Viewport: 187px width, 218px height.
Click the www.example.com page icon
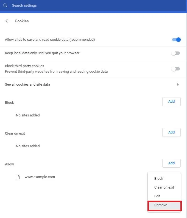coord(18,177)
